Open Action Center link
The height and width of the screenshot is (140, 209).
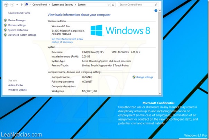(x=16, y=85)
